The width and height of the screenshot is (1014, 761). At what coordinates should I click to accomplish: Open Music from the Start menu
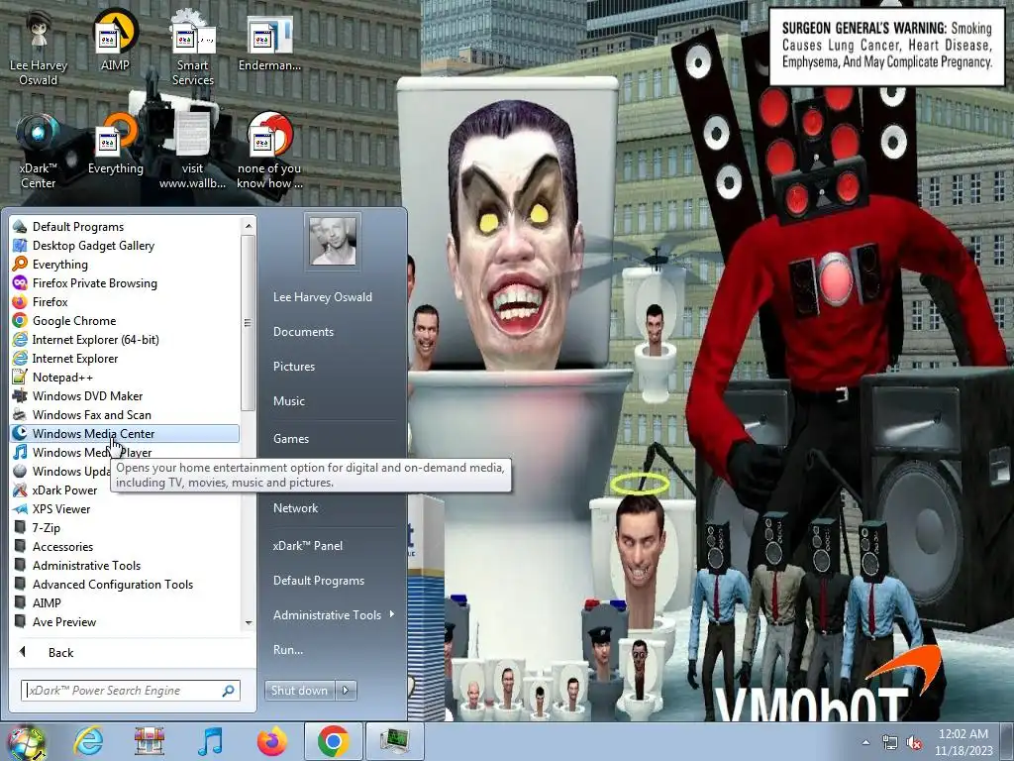click(289, 401)
